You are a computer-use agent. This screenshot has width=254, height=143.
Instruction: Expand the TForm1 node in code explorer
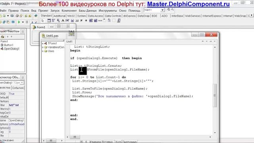click(43, 43)
